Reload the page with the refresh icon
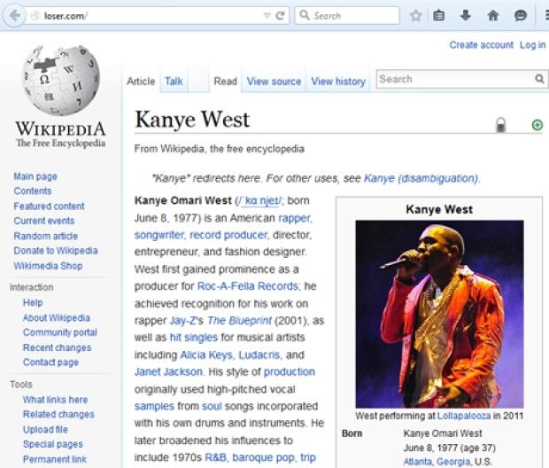 point(280,15)
